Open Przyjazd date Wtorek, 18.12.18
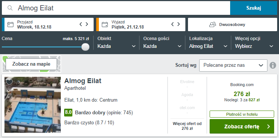Viewport: 279px width, 138px height. coord(48,24)
